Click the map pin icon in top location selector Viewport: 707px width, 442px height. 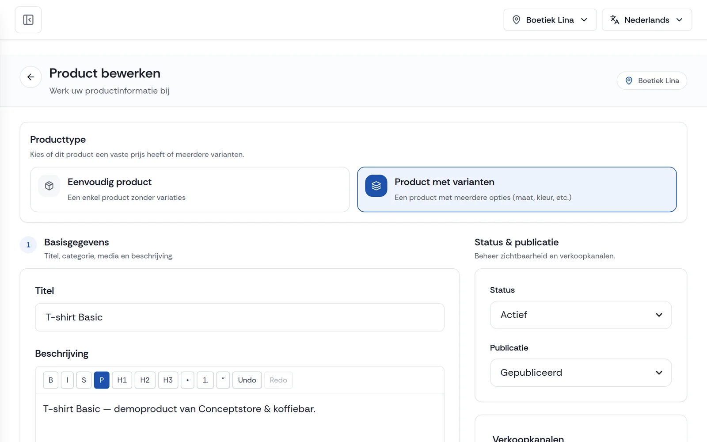click(x=516, y=20)
